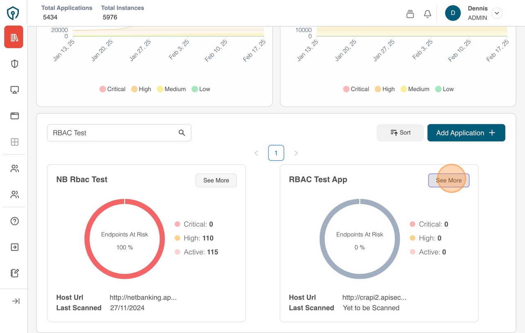Select page 1 in the pagination

[x=276, y=153]
